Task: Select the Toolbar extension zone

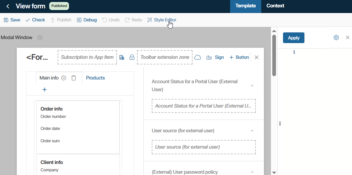Action: click(165, 57)
